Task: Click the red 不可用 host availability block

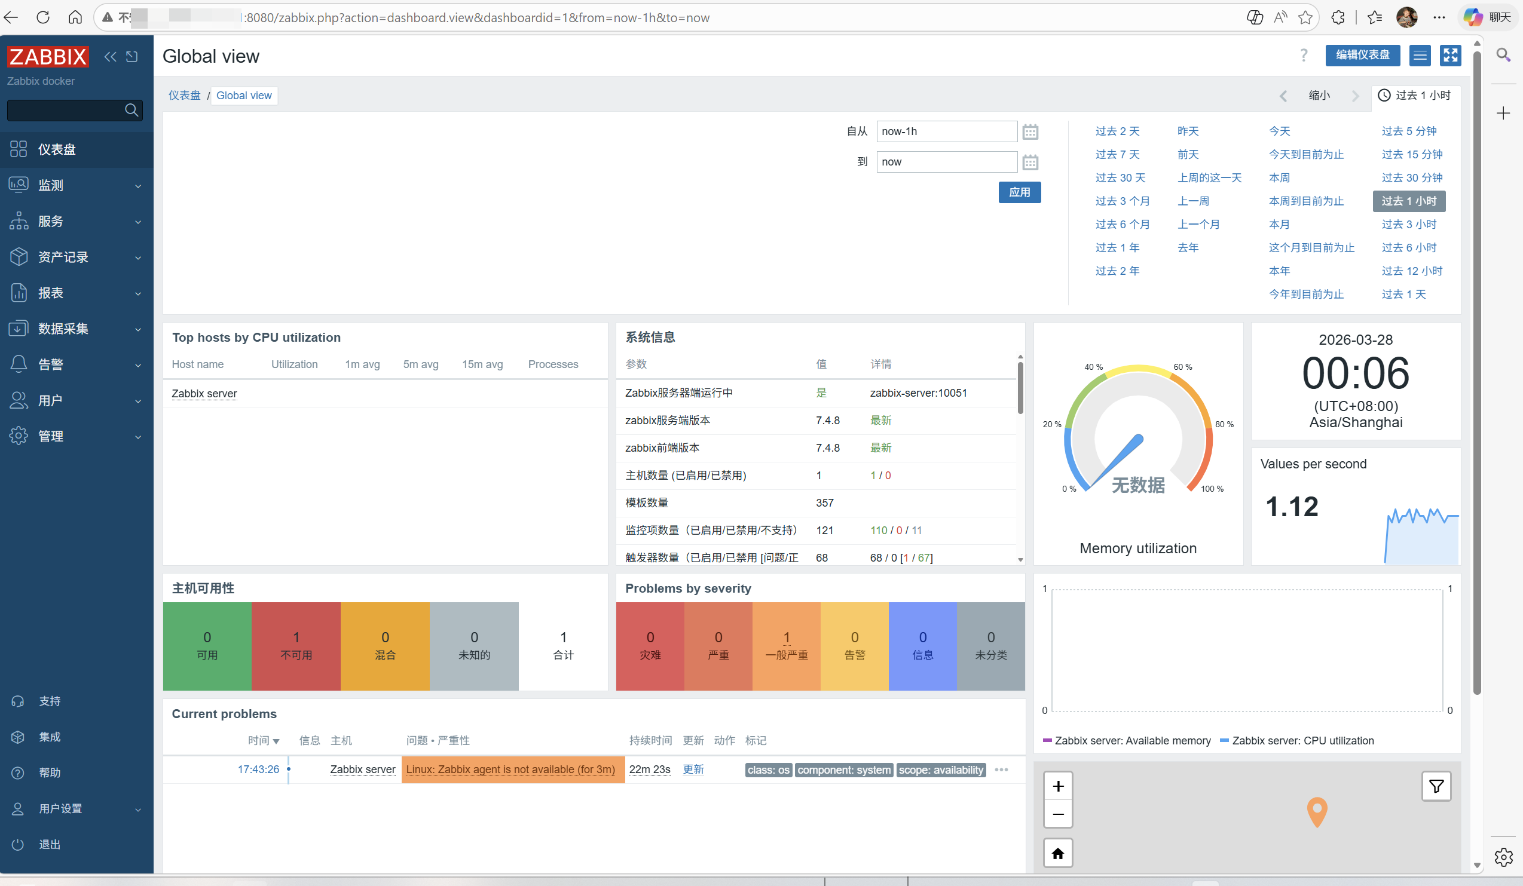Action: point(296,646)
